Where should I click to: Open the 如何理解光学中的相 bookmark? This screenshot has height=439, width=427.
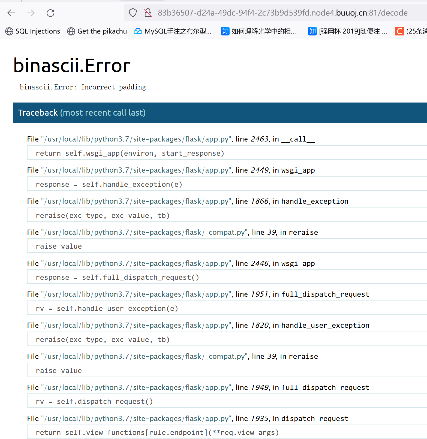click(258, 31)
